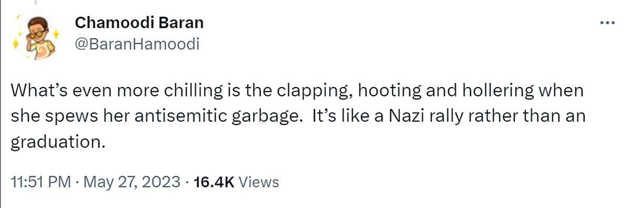Click the word antisemitic in the tweet
This screenshot has width=631, height=208.
(x=180, y=116)
